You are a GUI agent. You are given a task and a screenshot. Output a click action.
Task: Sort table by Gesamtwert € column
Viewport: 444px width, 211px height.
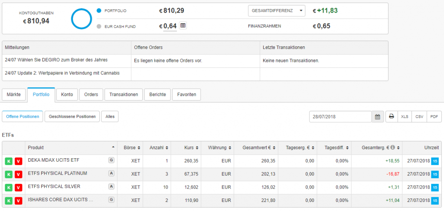[x=256, y=148]
